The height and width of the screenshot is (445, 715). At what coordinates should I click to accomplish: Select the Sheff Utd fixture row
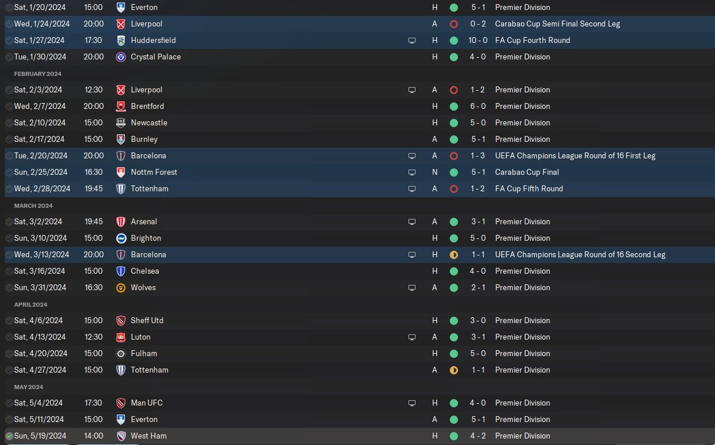point(357,321)
